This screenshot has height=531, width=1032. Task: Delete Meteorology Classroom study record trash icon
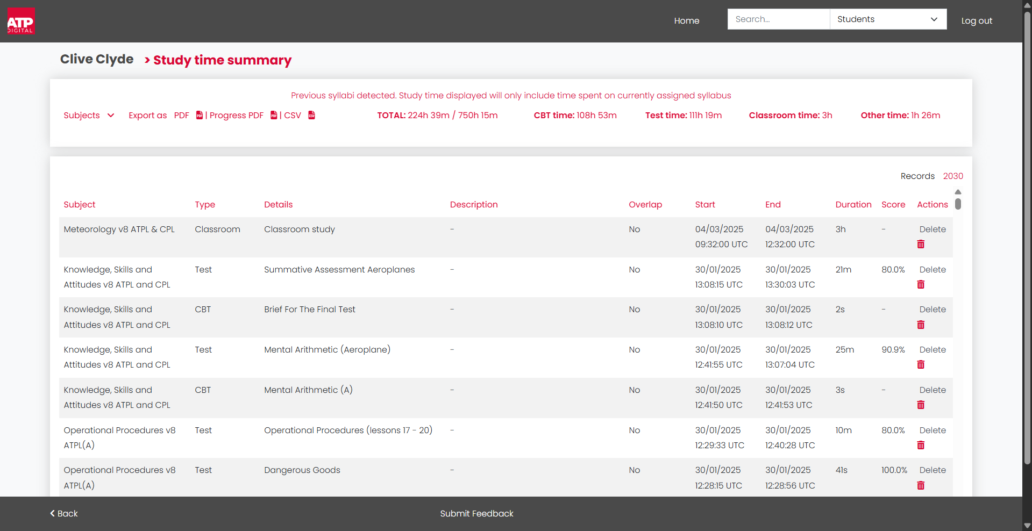coord(921,244)
